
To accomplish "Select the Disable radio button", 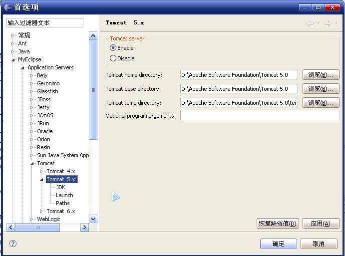I will point(113,58).
